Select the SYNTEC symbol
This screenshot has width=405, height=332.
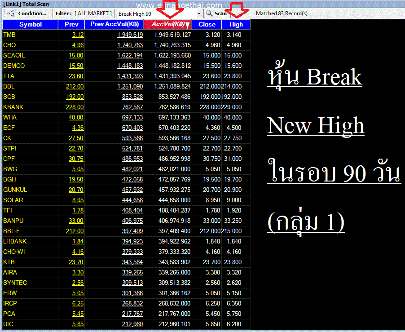coord(15,283)
